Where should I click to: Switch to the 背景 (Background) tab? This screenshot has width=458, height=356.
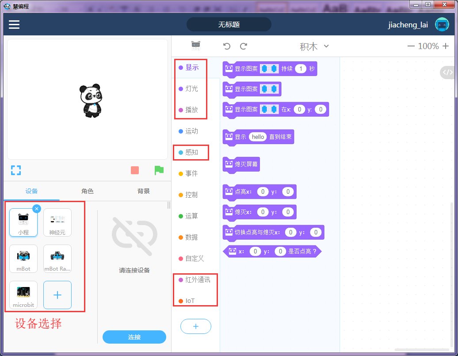tap(143, 191)
